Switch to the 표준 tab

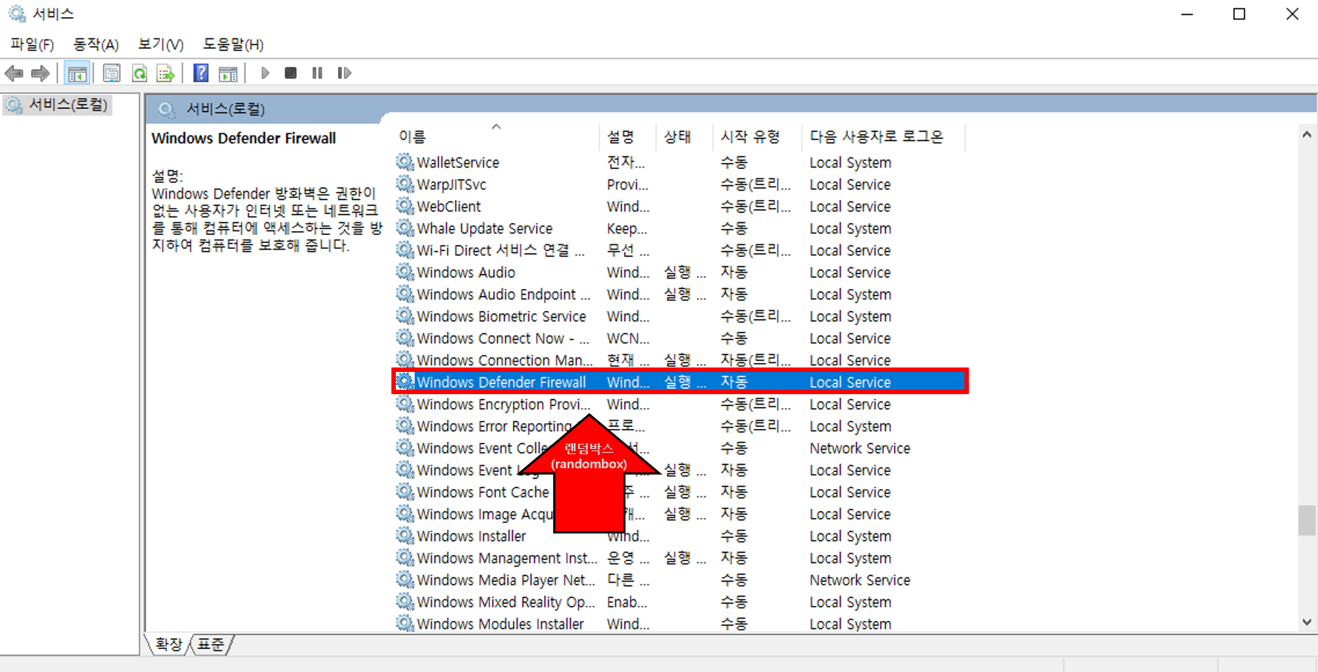coord(211,645)
